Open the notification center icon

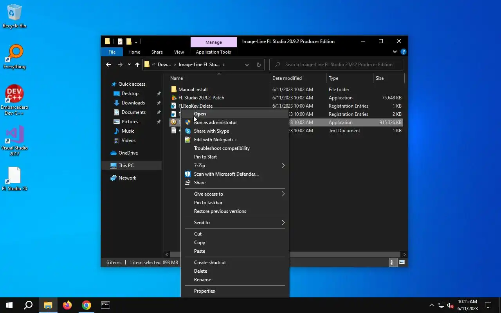click(x=488, y=305)
